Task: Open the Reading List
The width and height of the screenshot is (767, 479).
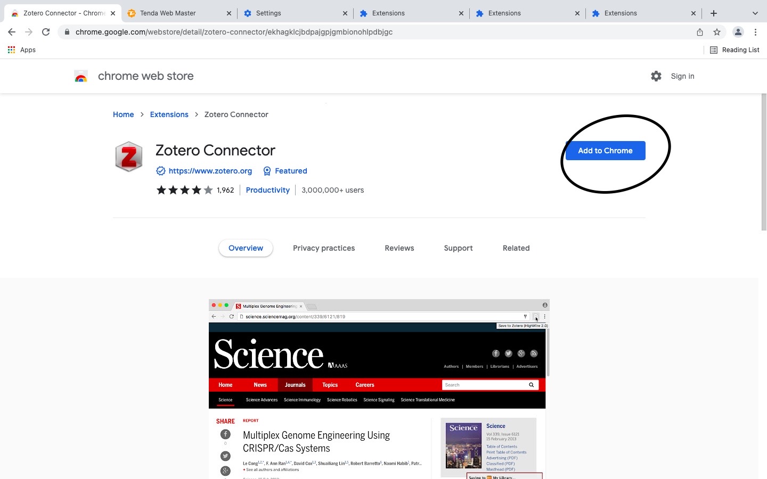Action: 735,50
